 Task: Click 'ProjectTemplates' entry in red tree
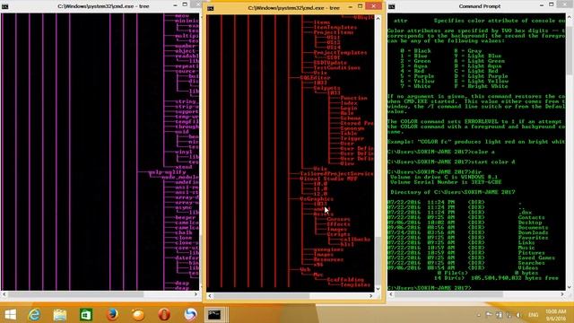(340, 52)
